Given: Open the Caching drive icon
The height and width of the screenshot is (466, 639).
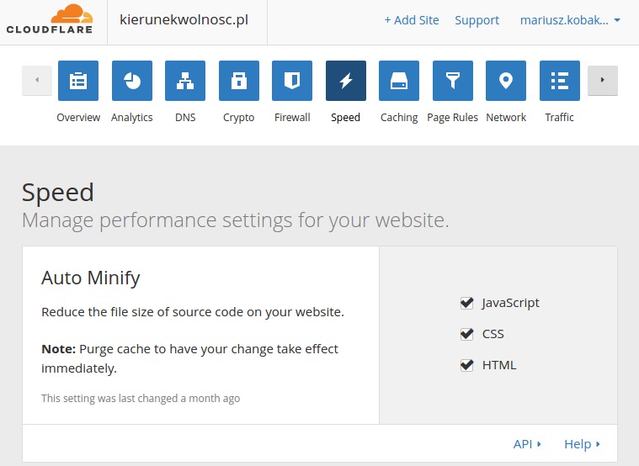Looking at the screenshot, I should coord(399,81).
